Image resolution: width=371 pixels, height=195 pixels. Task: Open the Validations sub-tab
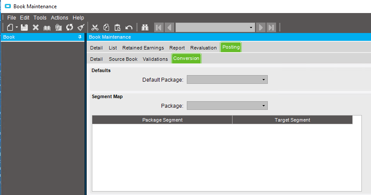pos(155,59)
